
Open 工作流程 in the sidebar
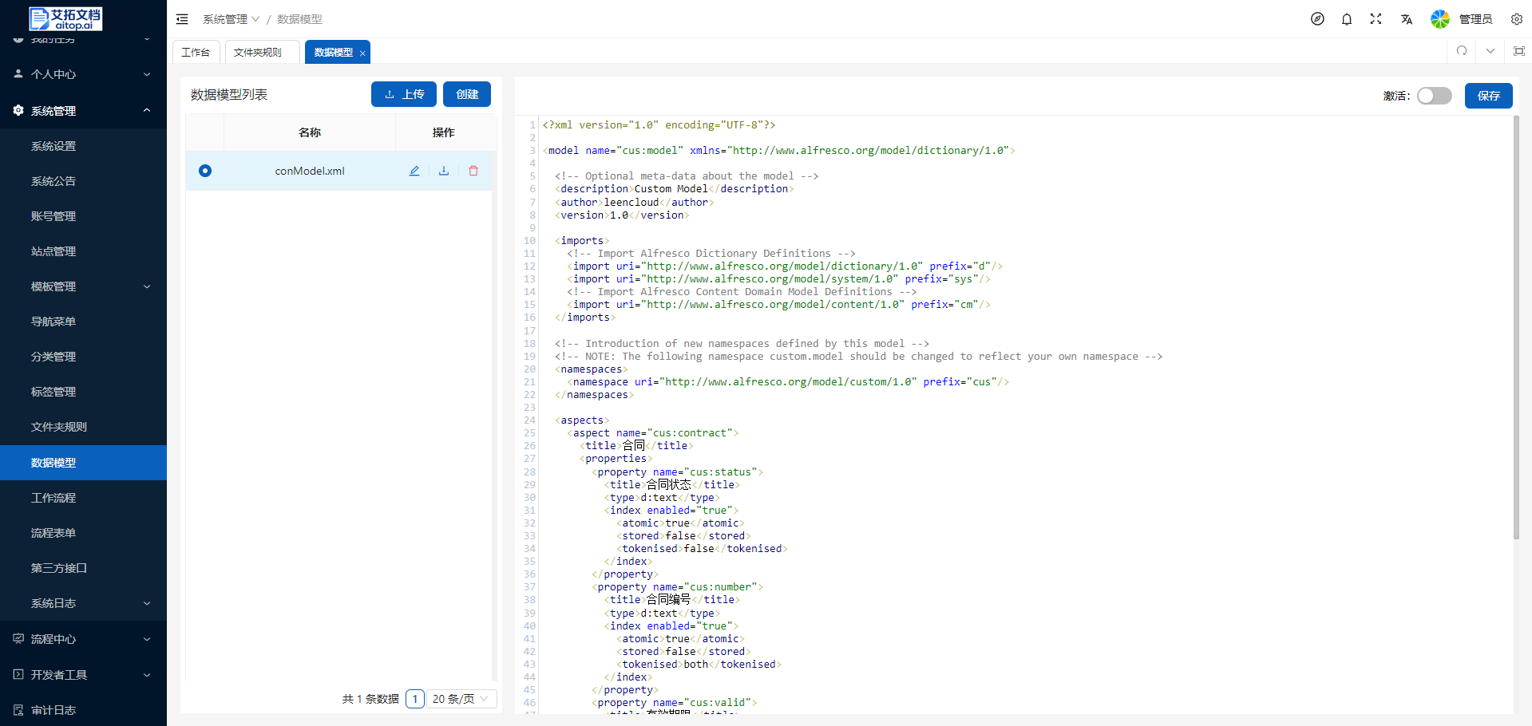53,498
